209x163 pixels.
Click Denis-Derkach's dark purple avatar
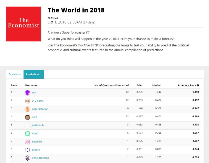point(28,158)
